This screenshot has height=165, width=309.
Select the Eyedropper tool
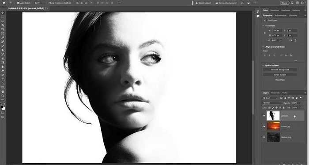click(x=3, y=37)
